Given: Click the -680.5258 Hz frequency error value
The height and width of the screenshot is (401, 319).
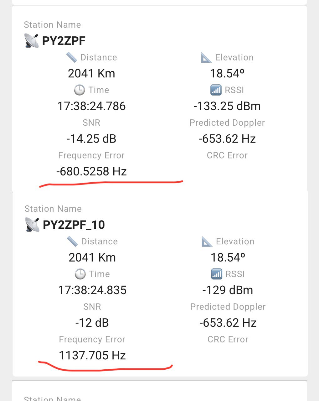Looking at the screenshot, I should point(91,171).
